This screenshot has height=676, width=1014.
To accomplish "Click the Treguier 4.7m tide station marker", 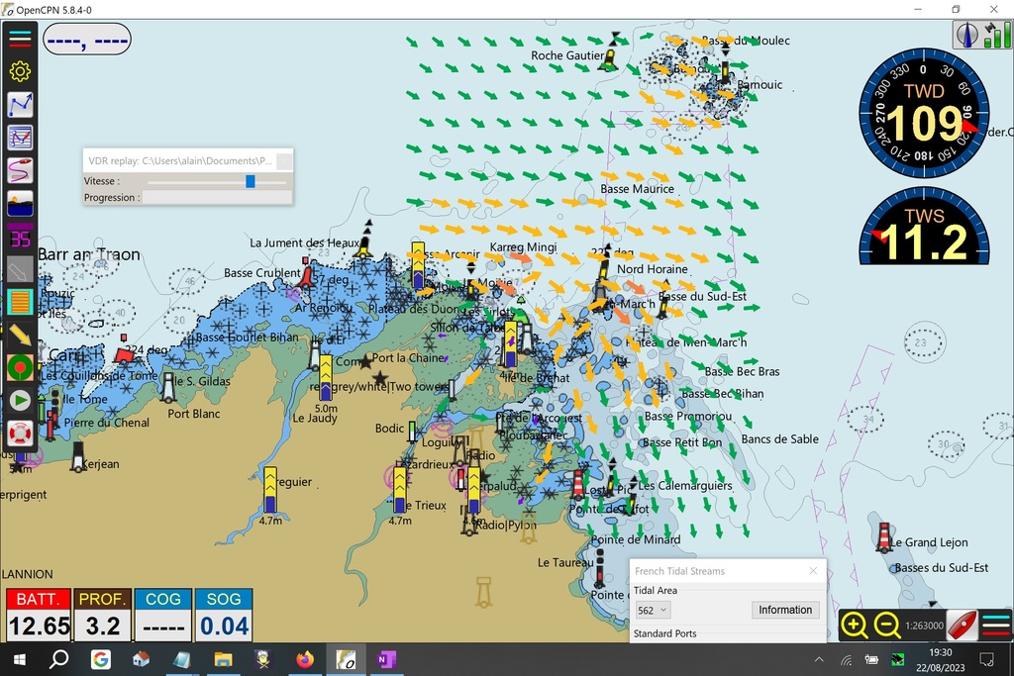I will pos(270,491).
